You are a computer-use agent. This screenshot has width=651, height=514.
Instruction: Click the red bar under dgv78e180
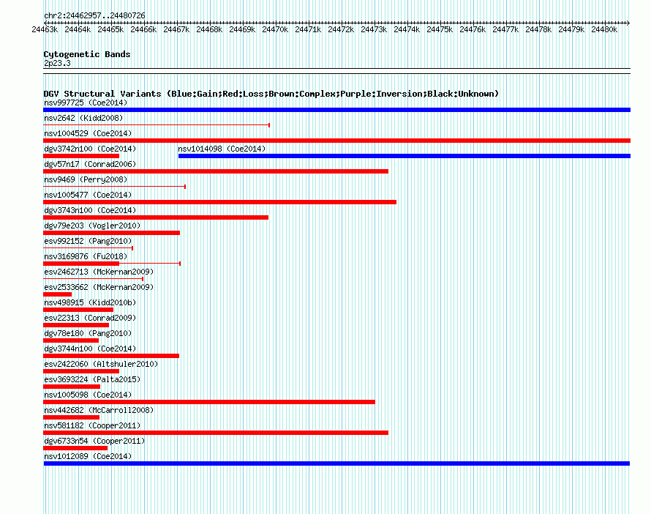pos(71,340)
